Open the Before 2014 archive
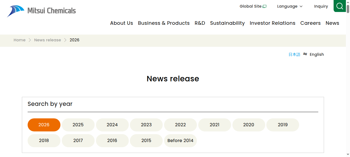350x157 pixels. tap(180, 141)
